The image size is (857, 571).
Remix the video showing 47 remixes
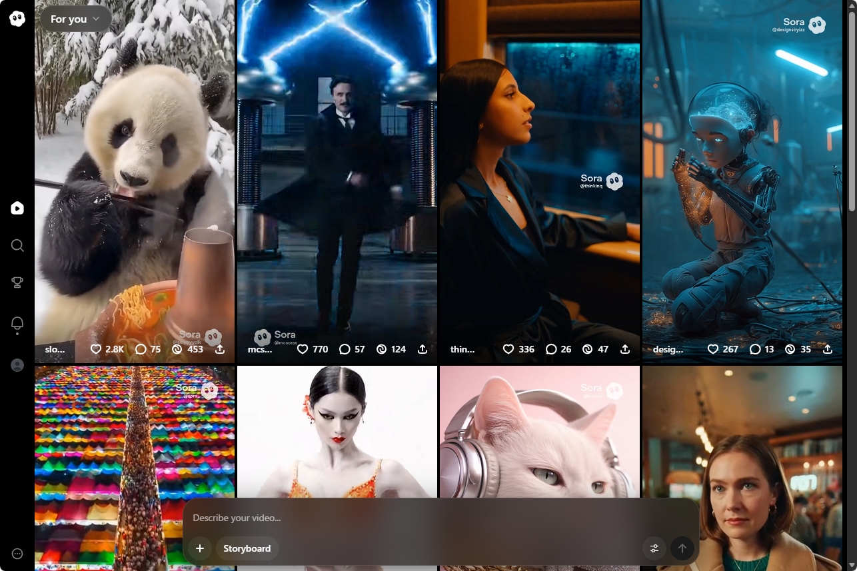point(594,349)
